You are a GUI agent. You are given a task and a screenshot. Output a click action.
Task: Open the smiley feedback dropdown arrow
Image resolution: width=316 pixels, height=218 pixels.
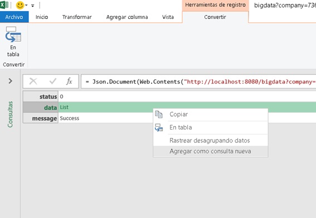(26, 6)
